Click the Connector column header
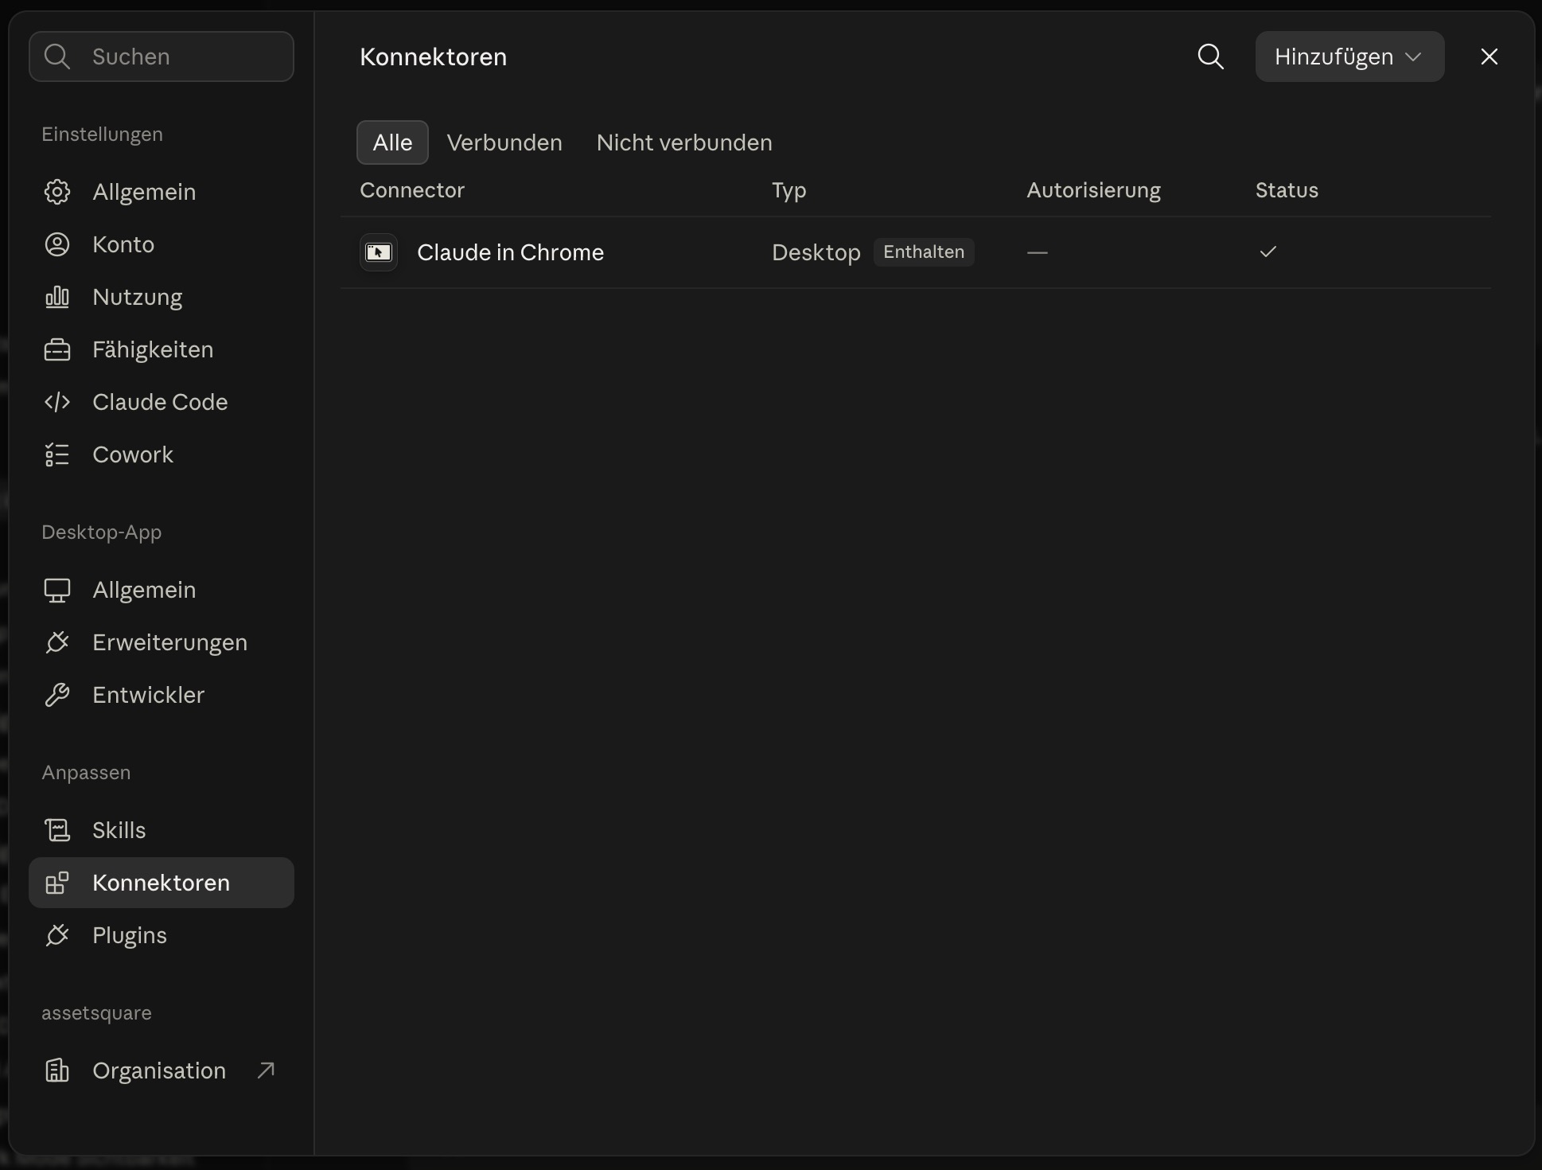1542x1170 pixels. (x=412, y=190)
